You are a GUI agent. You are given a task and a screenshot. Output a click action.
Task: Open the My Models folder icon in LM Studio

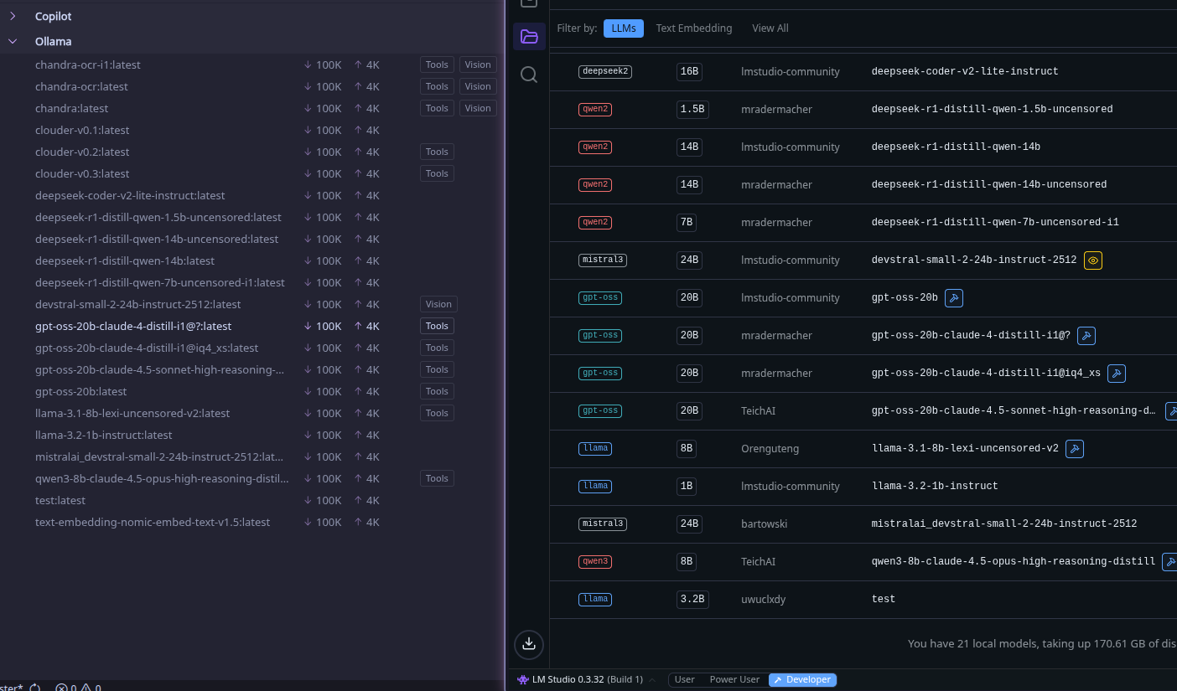point(529,36)
